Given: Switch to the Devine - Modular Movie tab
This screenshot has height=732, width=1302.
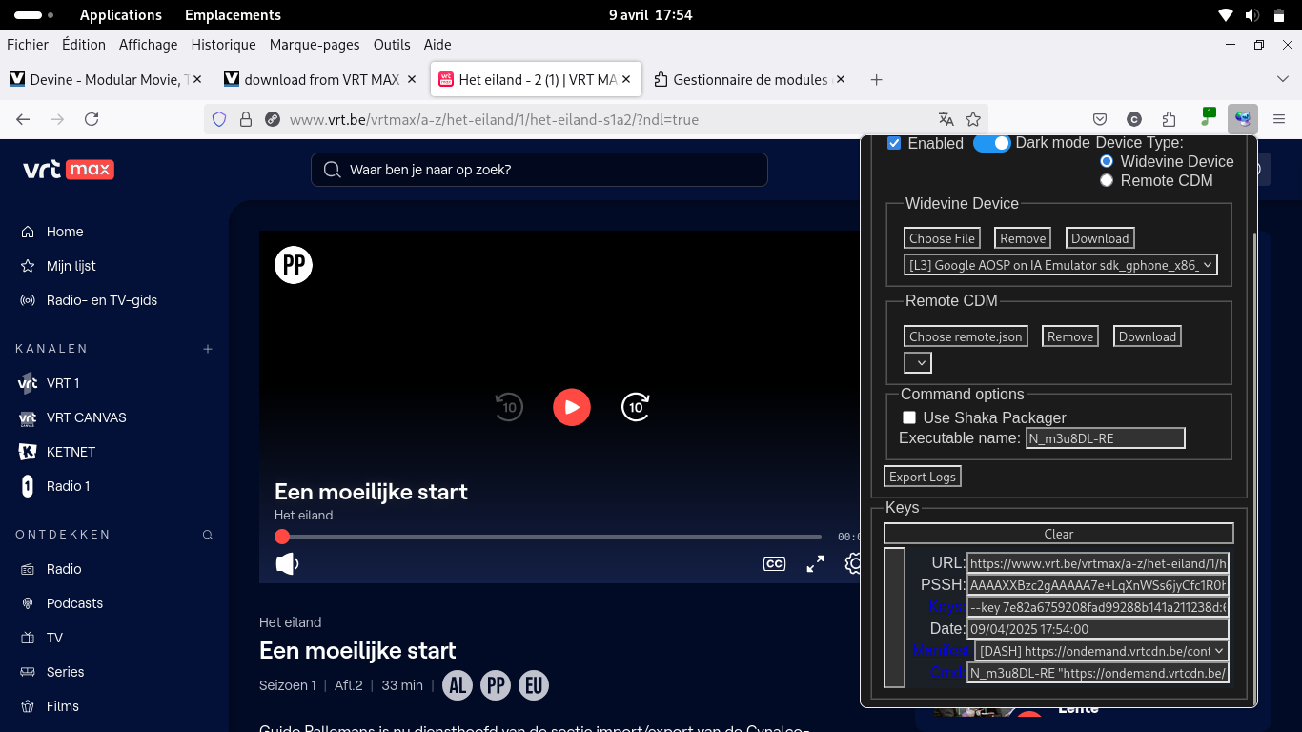Looking at the screenshot, I should 107,79.
